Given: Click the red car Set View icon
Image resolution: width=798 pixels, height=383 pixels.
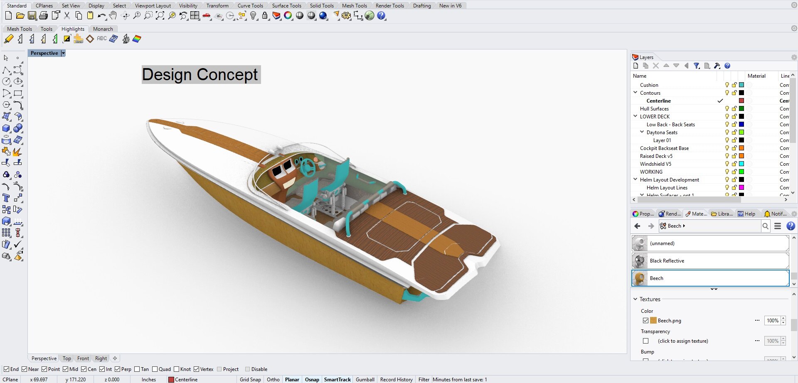Looking at the screenshot, I should [207, 16].
